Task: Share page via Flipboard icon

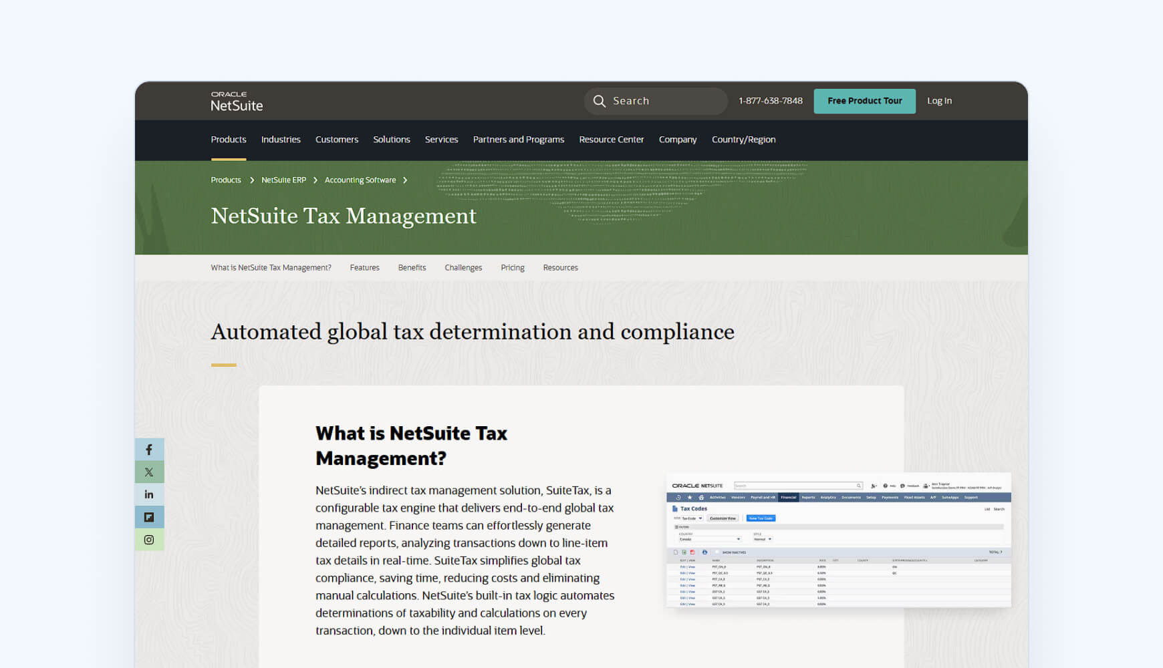Action: (149, 517)
